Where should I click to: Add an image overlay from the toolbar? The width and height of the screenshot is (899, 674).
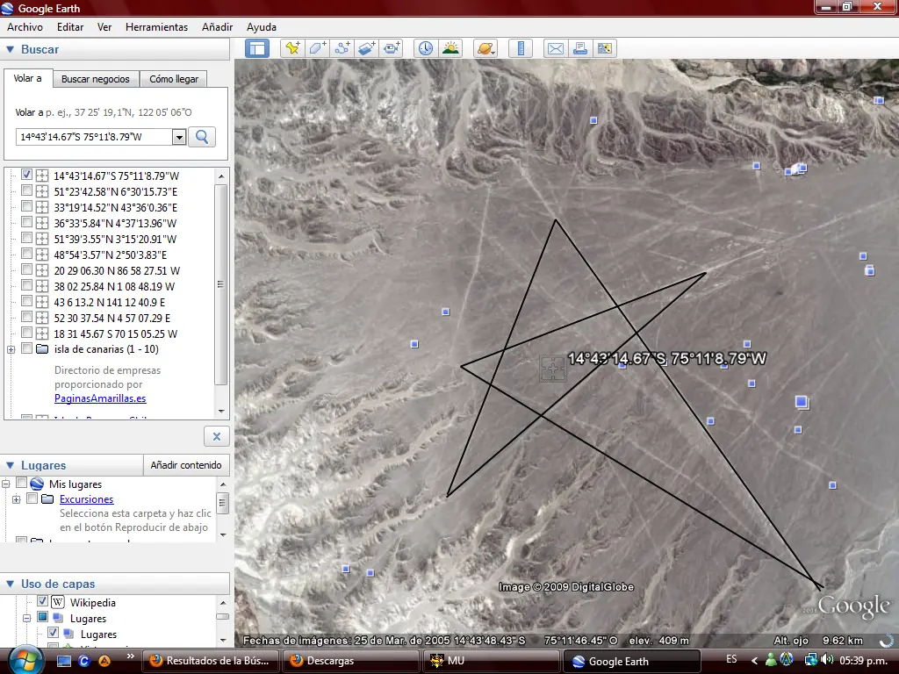[367, 49]
